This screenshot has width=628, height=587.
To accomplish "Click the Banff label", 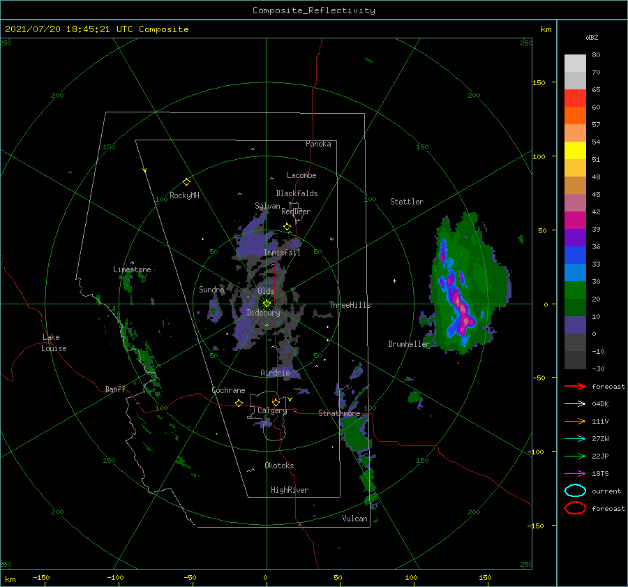I will pyautogui.click(x=115, y=389).
